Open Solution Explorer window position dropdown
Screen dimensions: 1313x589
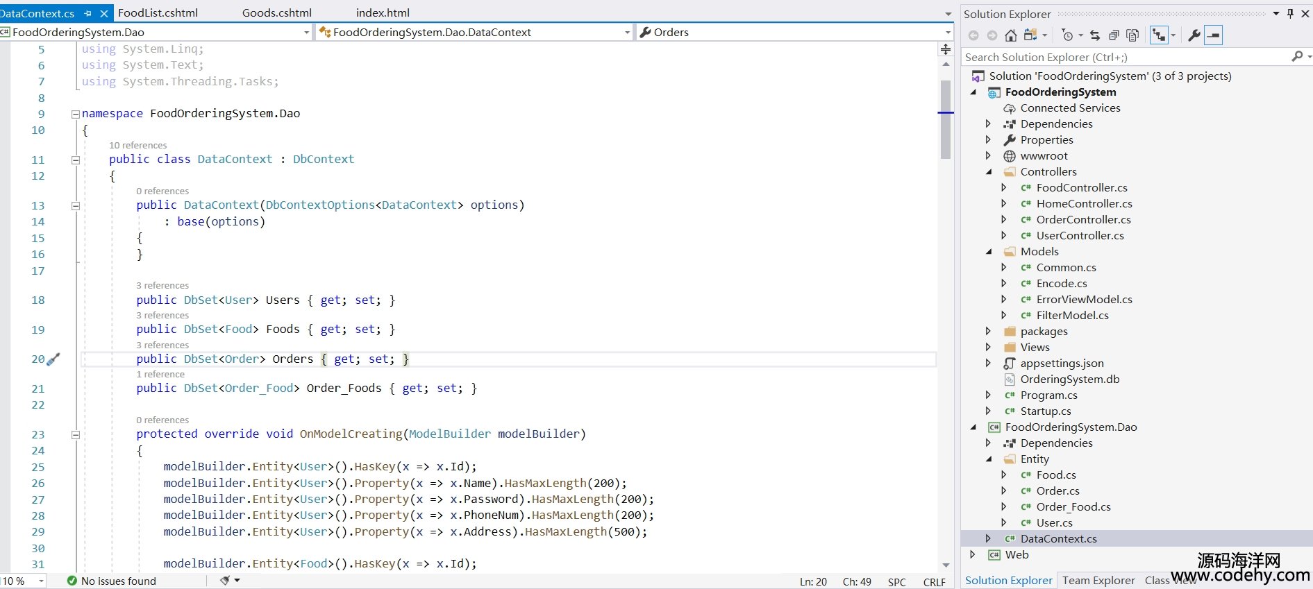point(1276,13)
